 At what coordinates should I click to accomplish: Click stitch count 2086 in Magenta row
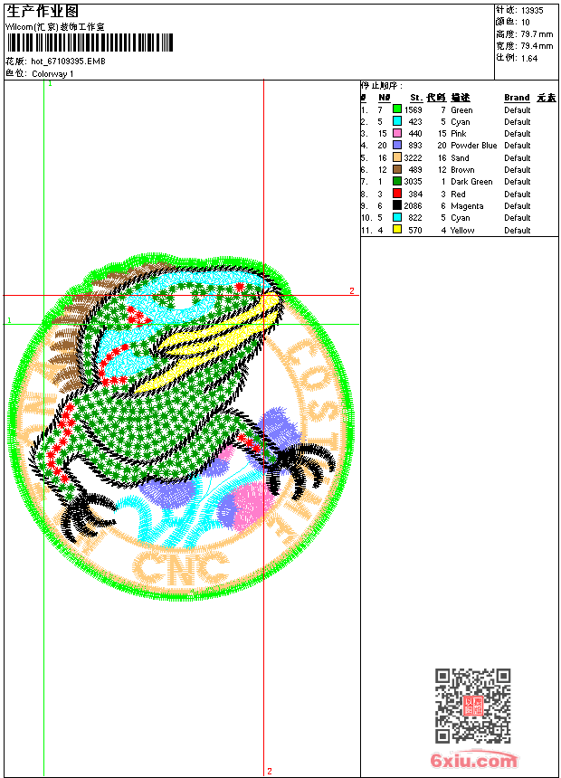(413, 206)
